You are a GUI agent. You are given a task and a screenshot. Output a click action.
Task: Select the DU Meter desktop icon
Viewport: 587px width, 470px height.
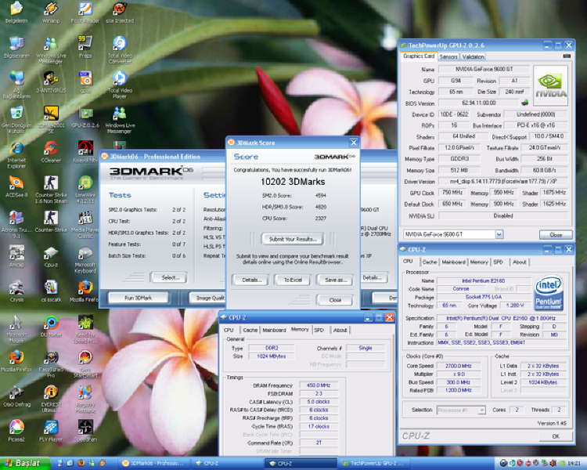[51, 326]
